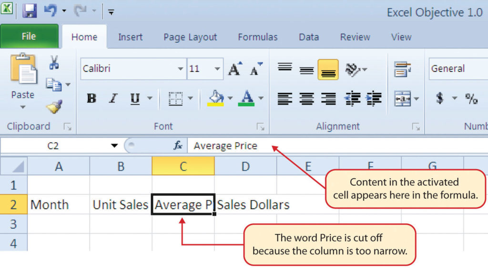Toggle Italic formatting

pyautogui.click(x=113, y=98)
